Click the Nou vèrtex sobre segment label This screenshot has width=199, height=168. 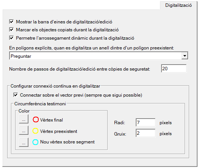tap(67, 142)
